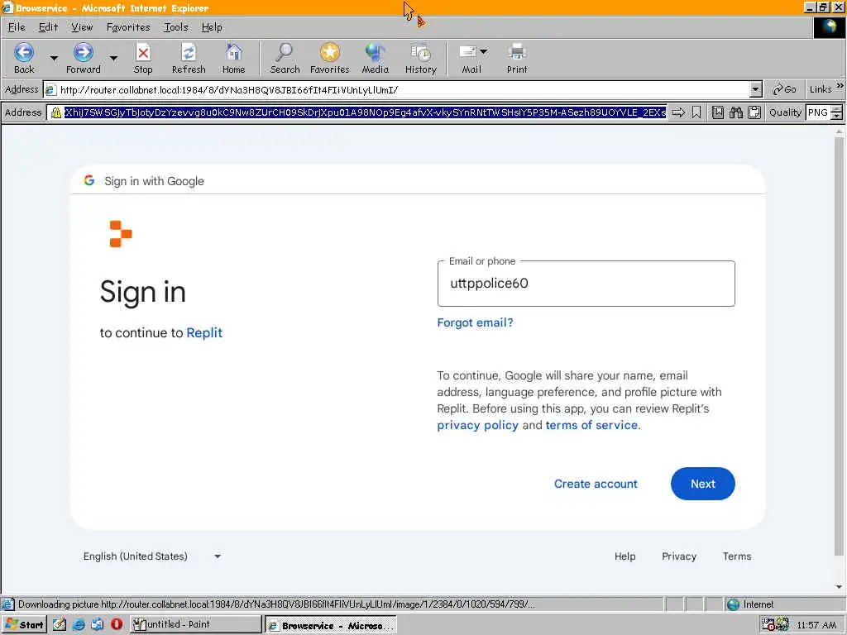Click the Opera quick launch icon

[x=116, y=625]
